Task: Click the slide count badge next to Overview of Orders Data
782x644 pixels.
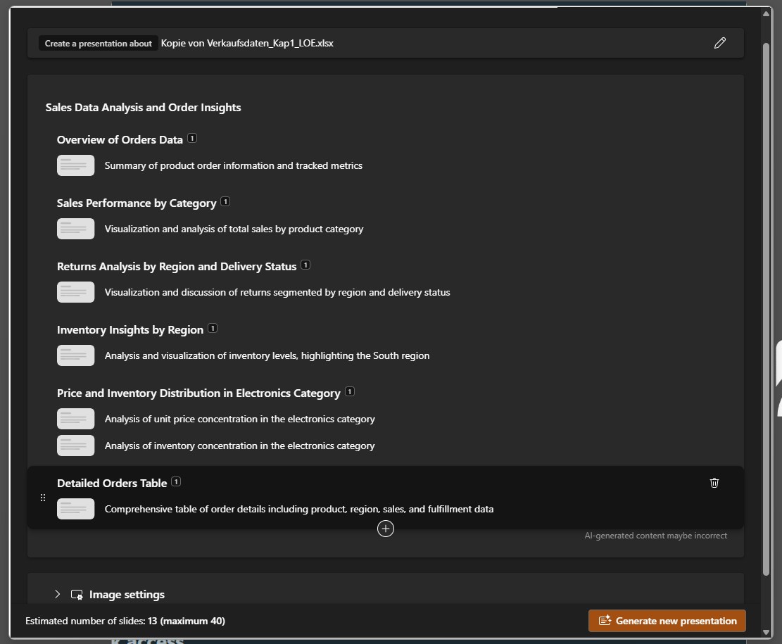Action: 192,139
